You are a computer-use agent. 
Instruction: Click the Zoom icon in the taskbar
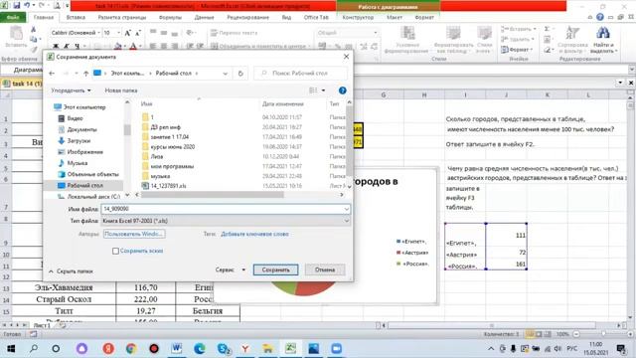[336, 349]
